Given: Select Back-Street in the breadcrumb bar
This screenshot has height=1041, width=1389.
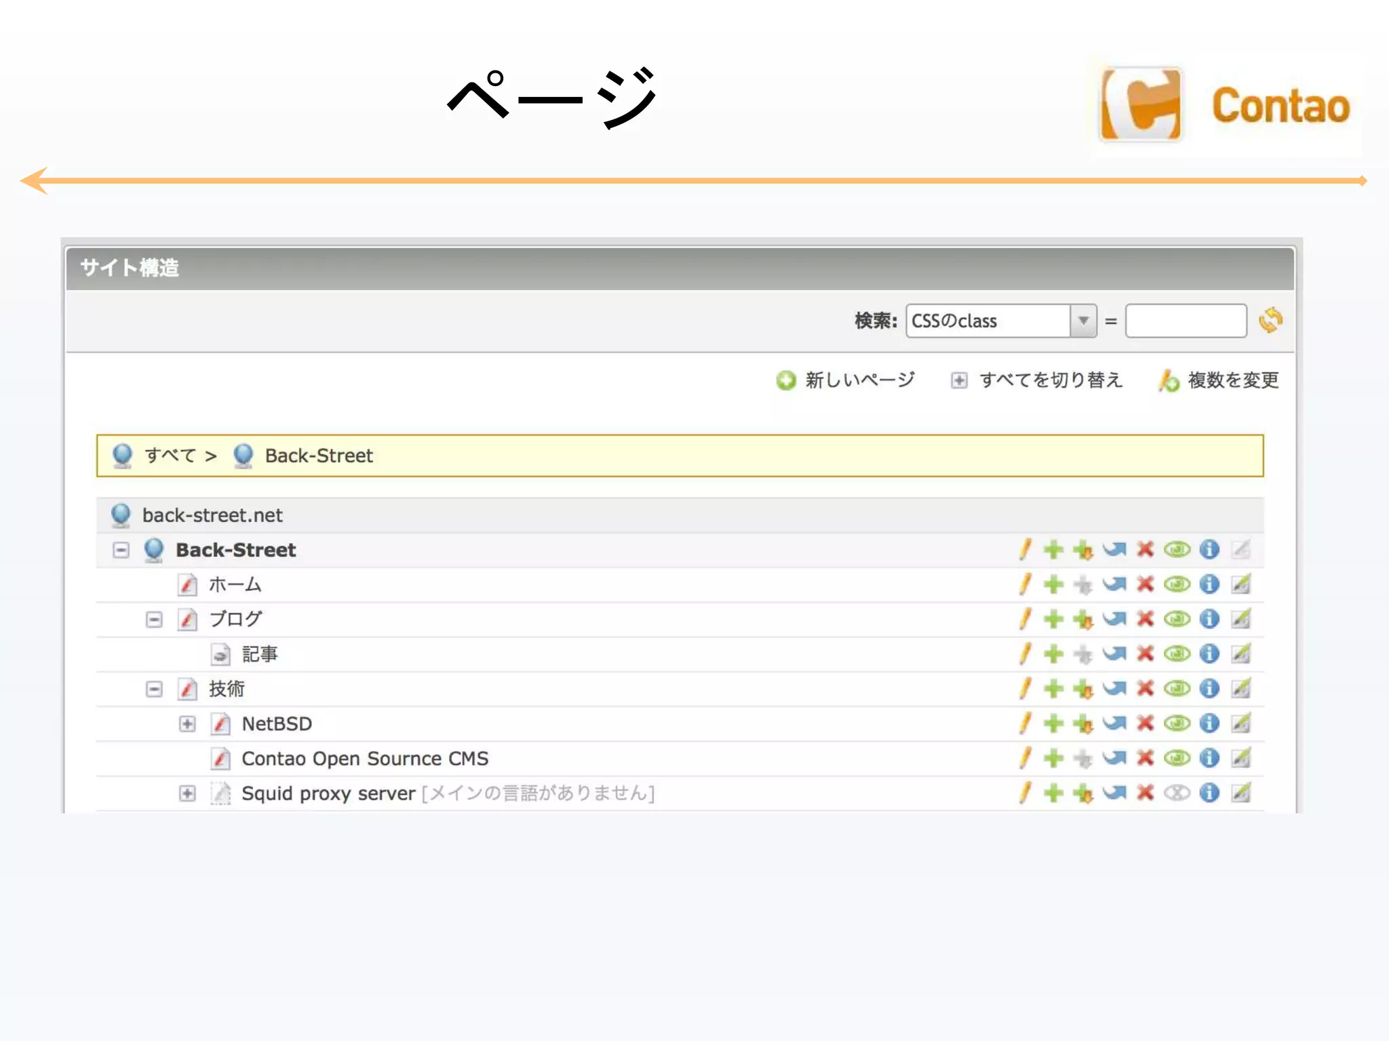Looking at the screenshot, I should (318, 455).
